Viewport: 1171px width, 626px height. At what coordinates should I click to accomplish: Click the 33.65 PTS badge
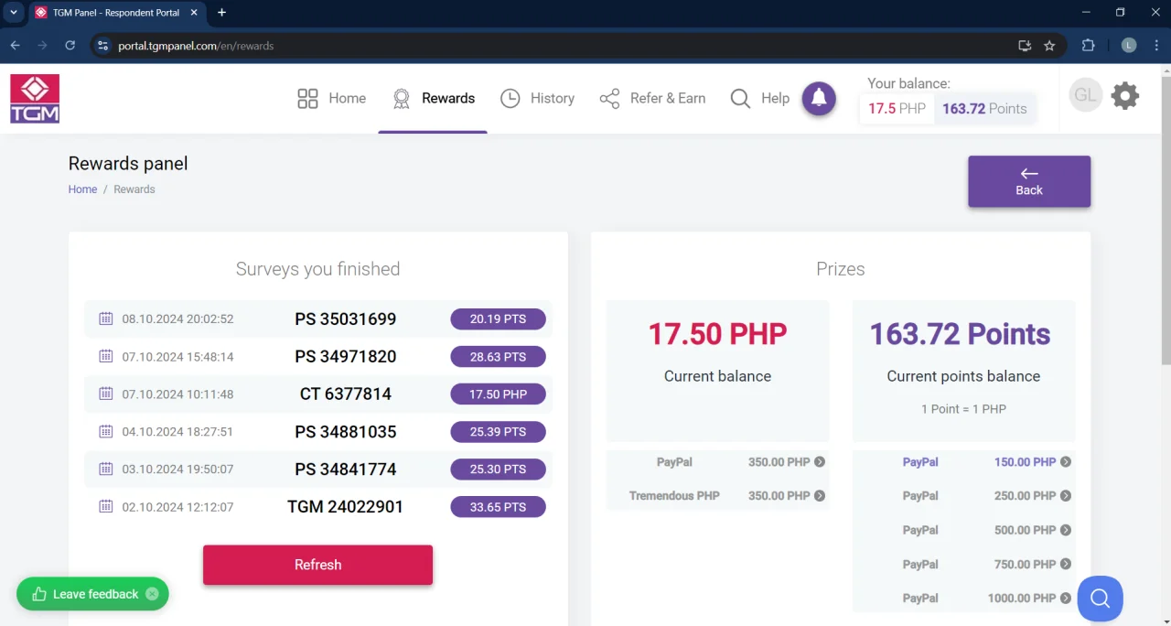tap(498, 507)
